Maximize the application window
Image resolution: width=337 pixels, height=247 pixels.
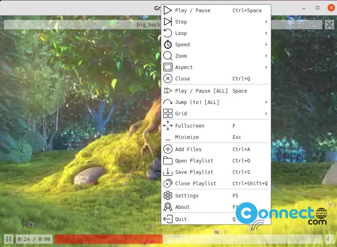[x=317, y=8]
